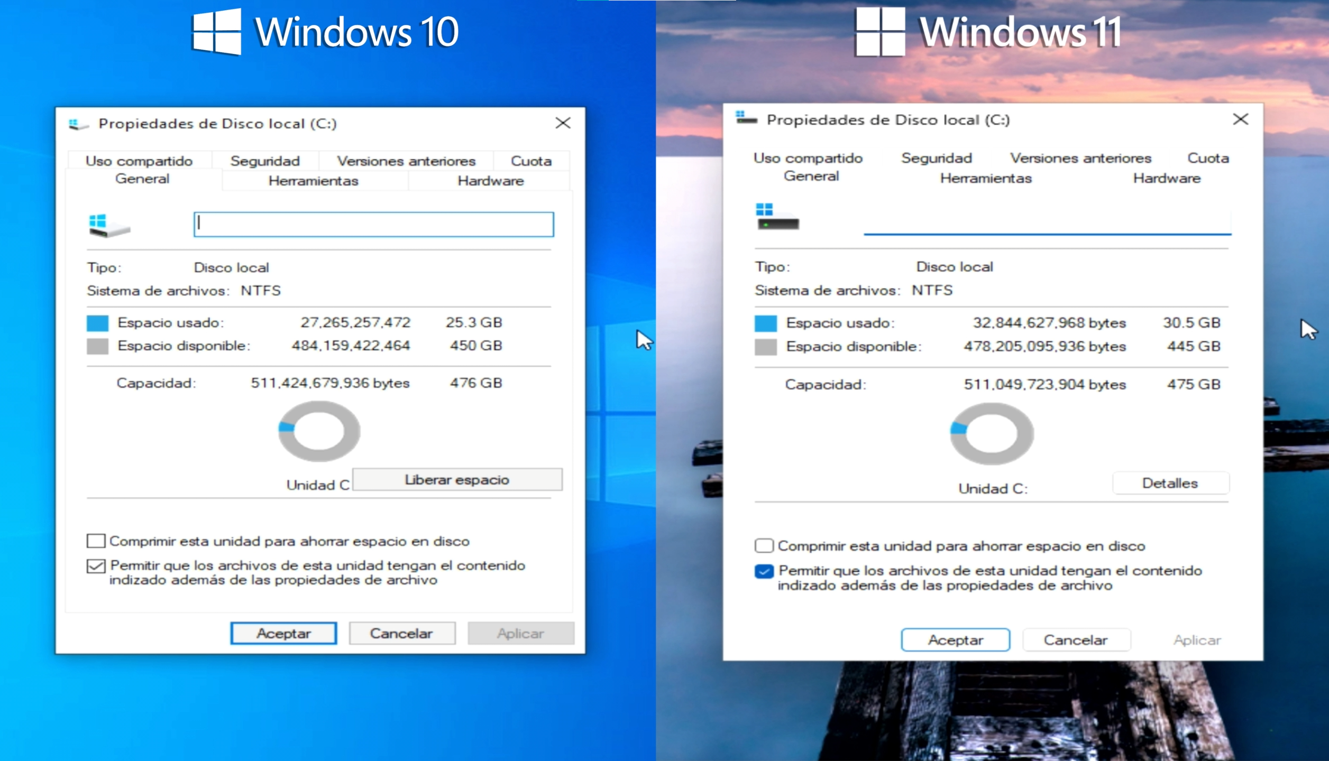Click the Windows 10 logo at top

tap(217, 32)
